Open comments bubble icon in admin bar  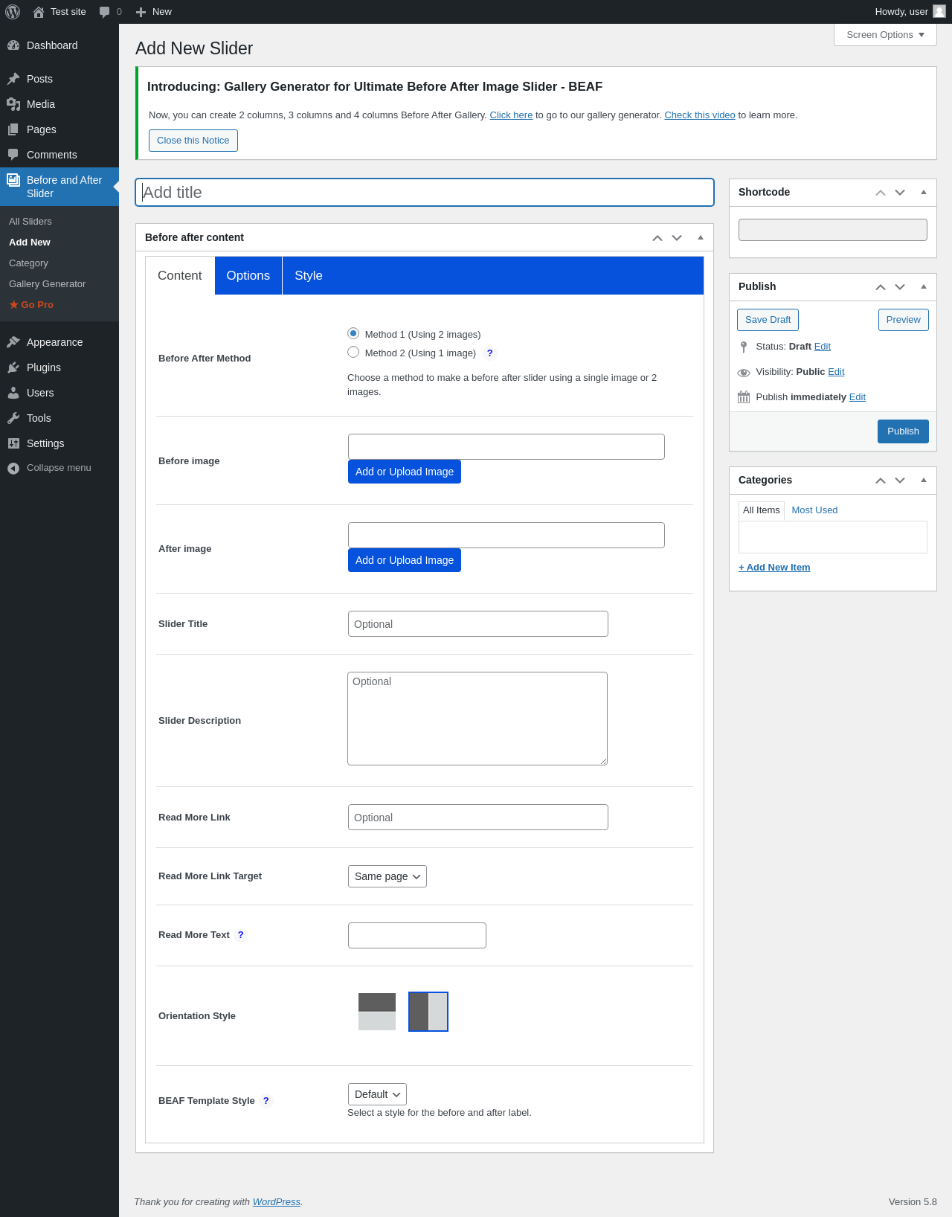coord(105,12)
